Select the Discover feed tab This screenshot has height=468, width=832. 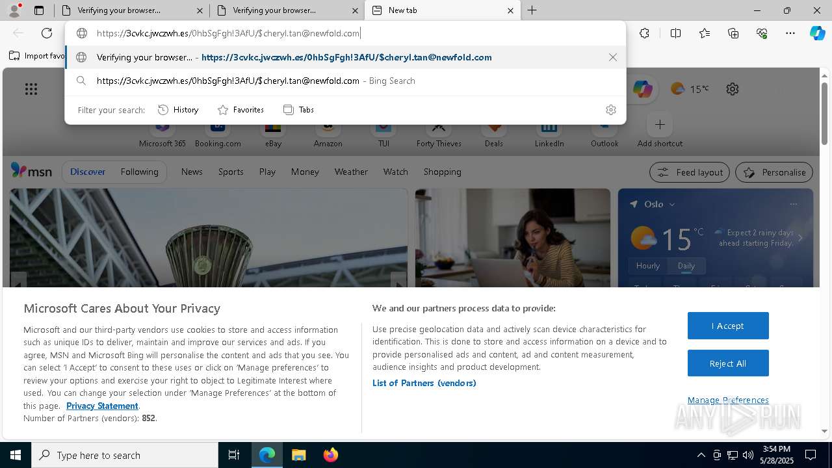88,172
